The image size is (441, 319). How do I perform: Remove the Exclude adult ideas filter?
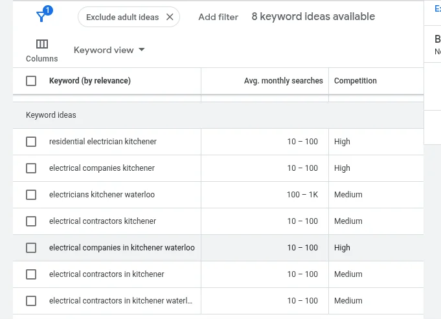(x=170, y=17)
